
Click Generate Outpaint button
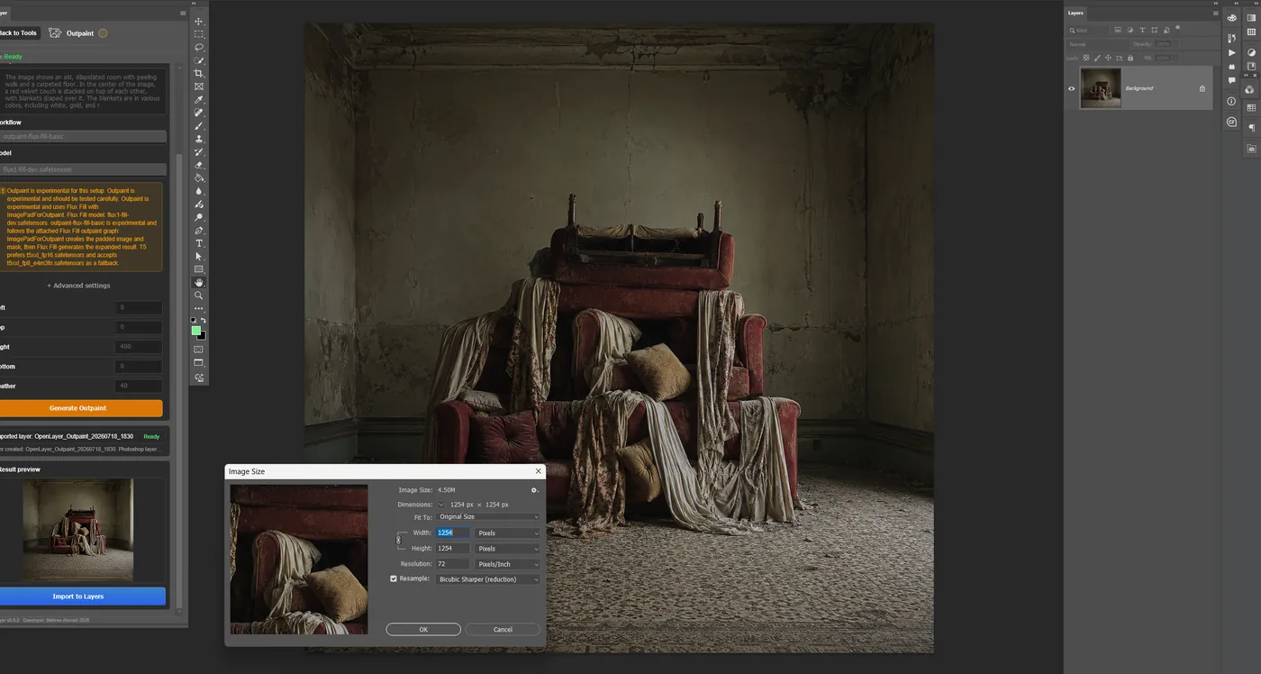tap(79, 408)
